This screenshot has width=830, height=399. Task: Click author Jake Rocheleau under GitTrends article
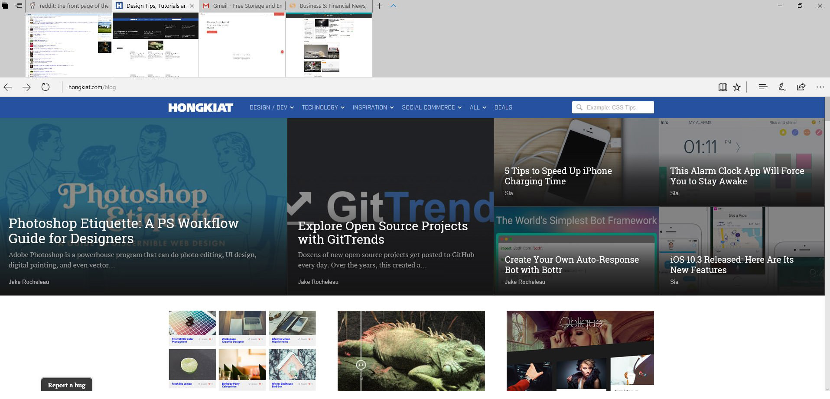point(318,282)
